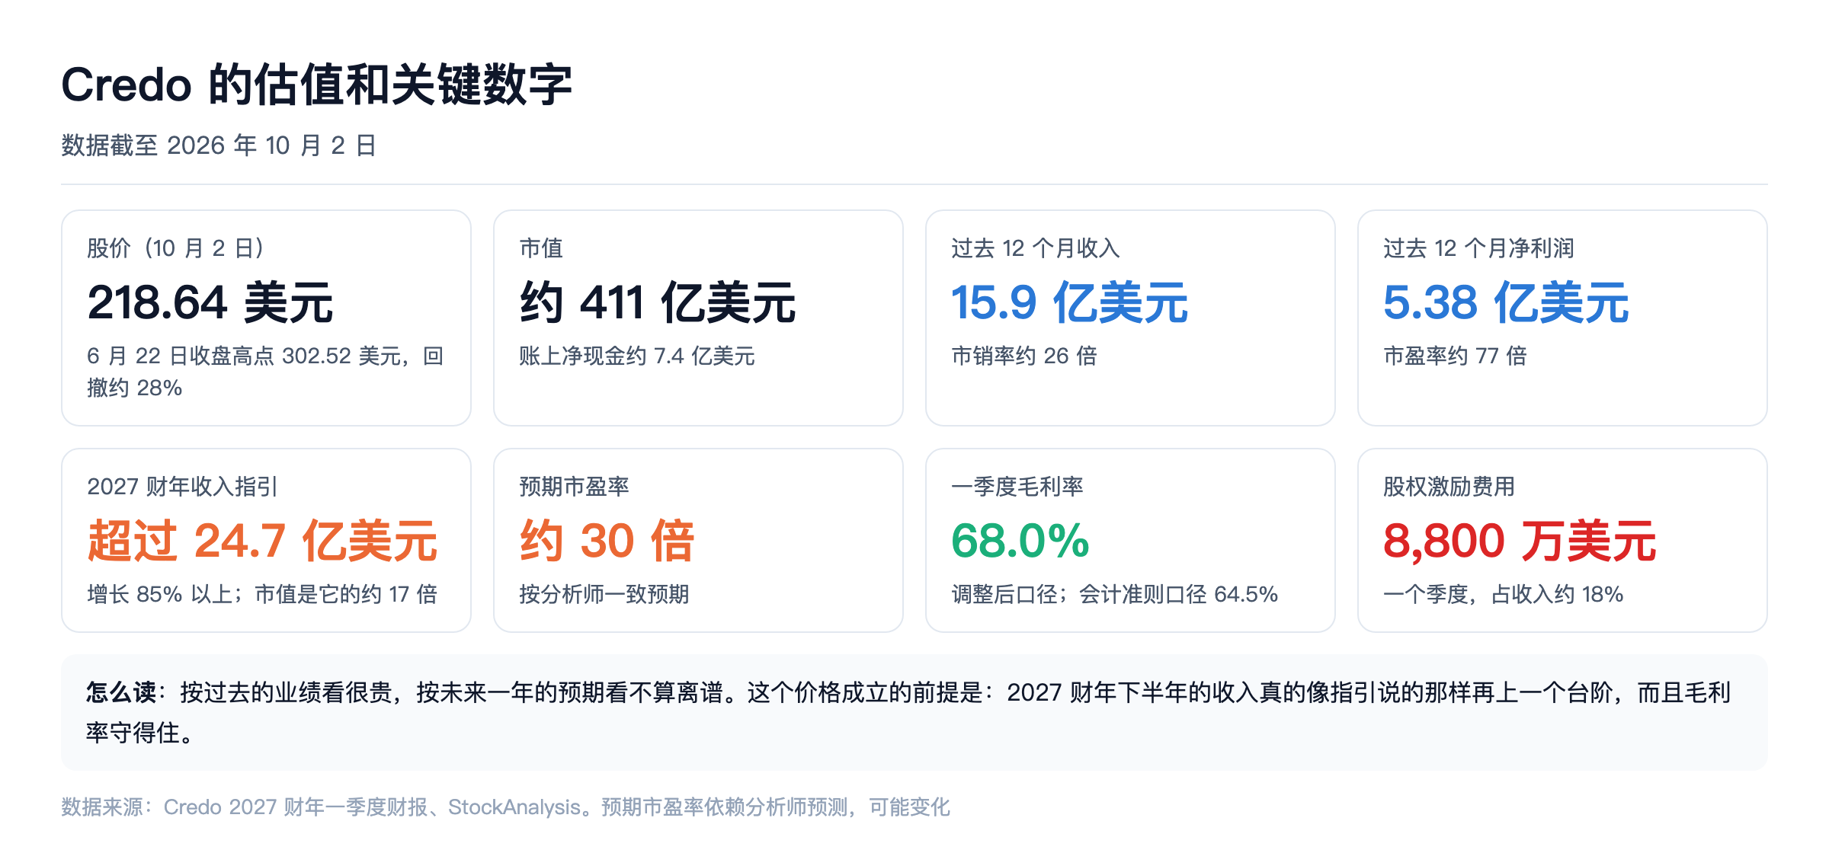Click the label '一季度毛利率'
The height and width of the screenshot is (853, 1829).
pyautogui.click(x=1017, y=487)
